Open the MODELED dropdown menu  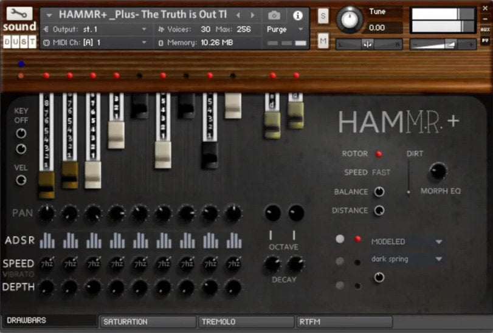pyautogui.click(x=406, y=241)
